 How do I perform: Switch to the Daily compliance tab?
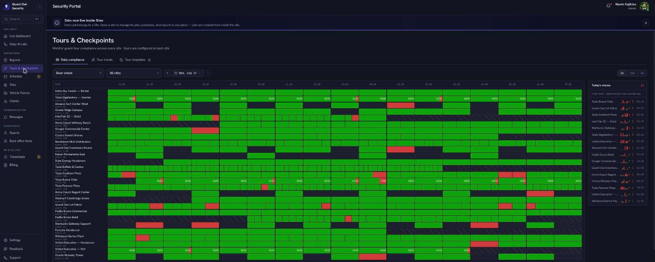point(70,60)
